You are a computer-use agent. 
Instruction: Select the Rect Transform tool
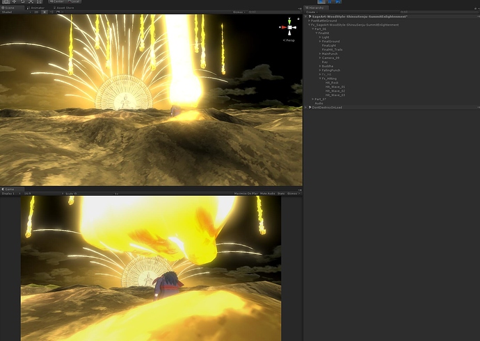pyautogui.click(x=39, y=1)
